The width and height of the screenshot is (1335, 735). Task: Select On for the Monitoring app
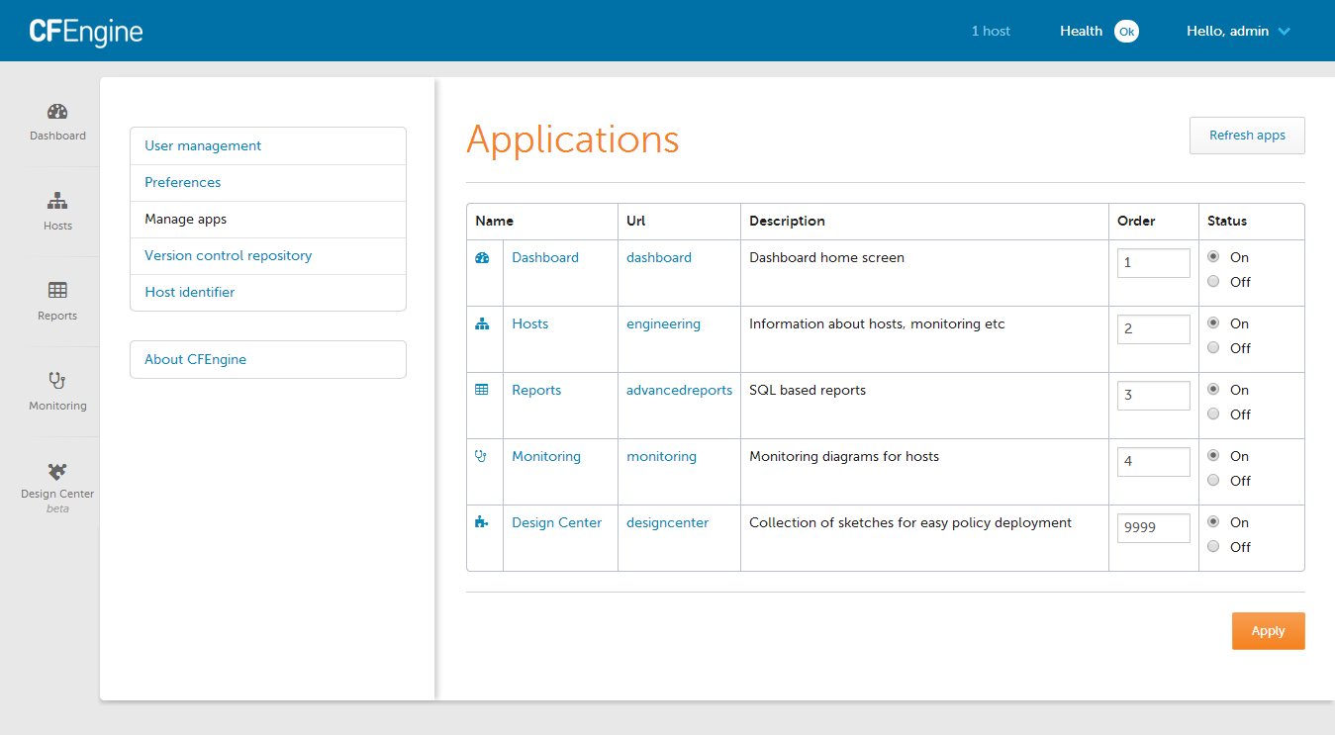pos(1213,455)
